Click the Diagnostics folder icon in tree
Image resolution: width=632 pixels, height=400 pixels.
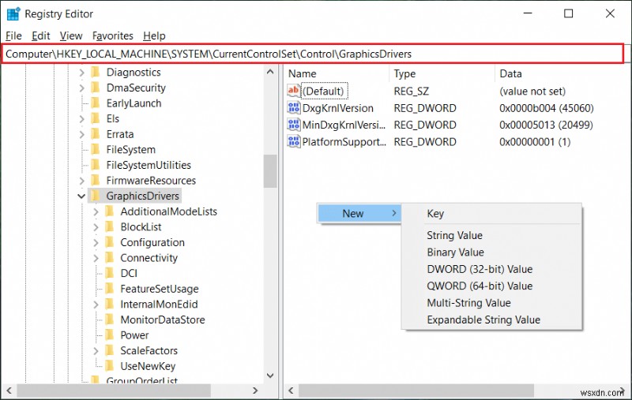pyautogui.click(x=96, y=73)
